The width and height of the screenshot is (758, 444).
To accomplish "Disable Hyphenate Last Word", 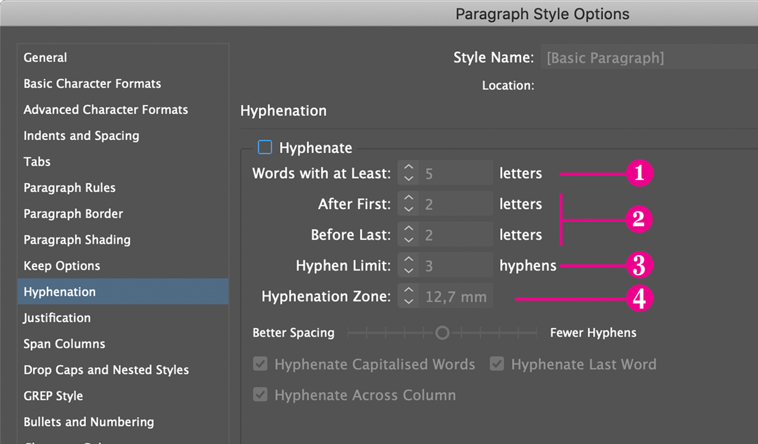I will coord(497,364).
